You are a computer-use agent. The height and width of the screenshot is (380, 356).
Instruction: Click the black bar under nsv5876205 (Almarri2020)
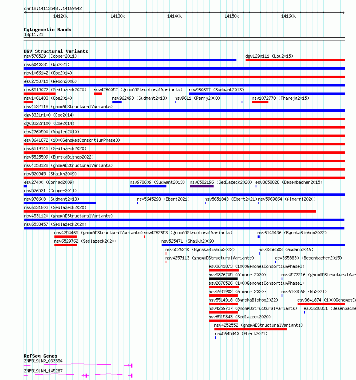coord(223,279)
